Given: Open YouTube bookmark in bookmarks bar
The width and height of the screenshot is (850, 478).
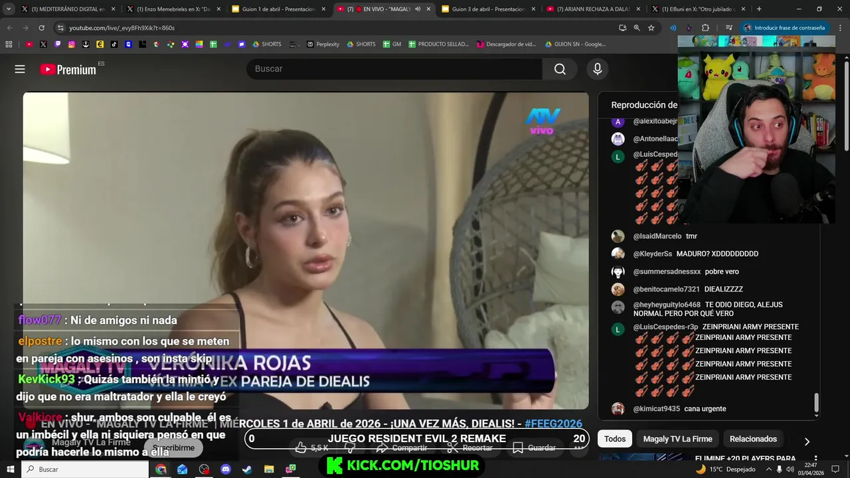Looking at the screenshot, I should (x=29, y=44).
